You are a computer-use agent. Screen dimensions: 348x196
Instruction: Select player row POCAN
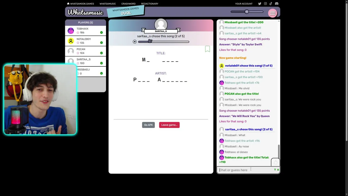click(85, 51)
